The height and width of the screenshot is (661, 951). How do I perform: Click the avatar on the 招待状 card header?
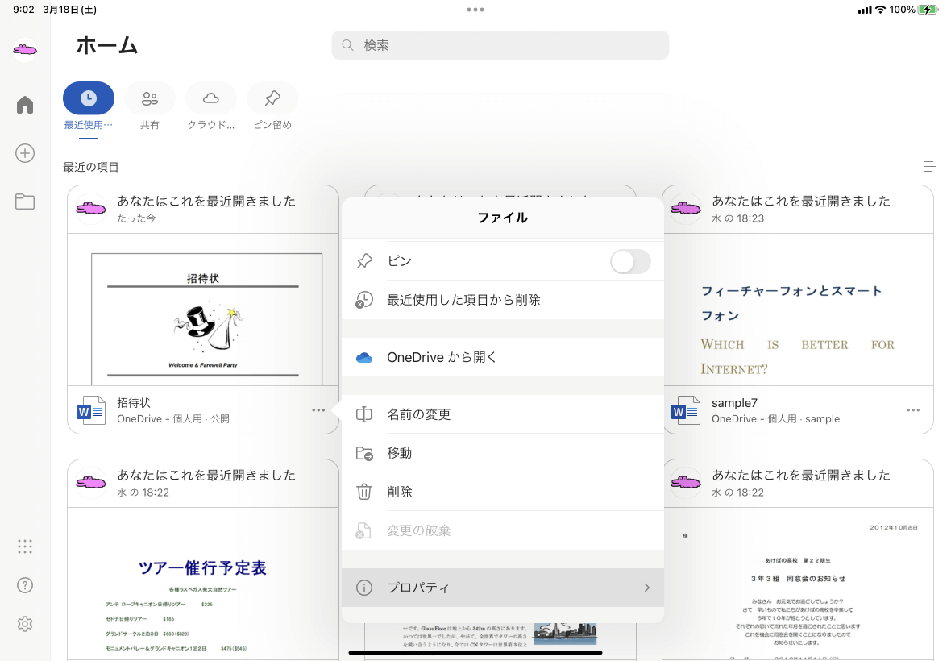point(91,209)
